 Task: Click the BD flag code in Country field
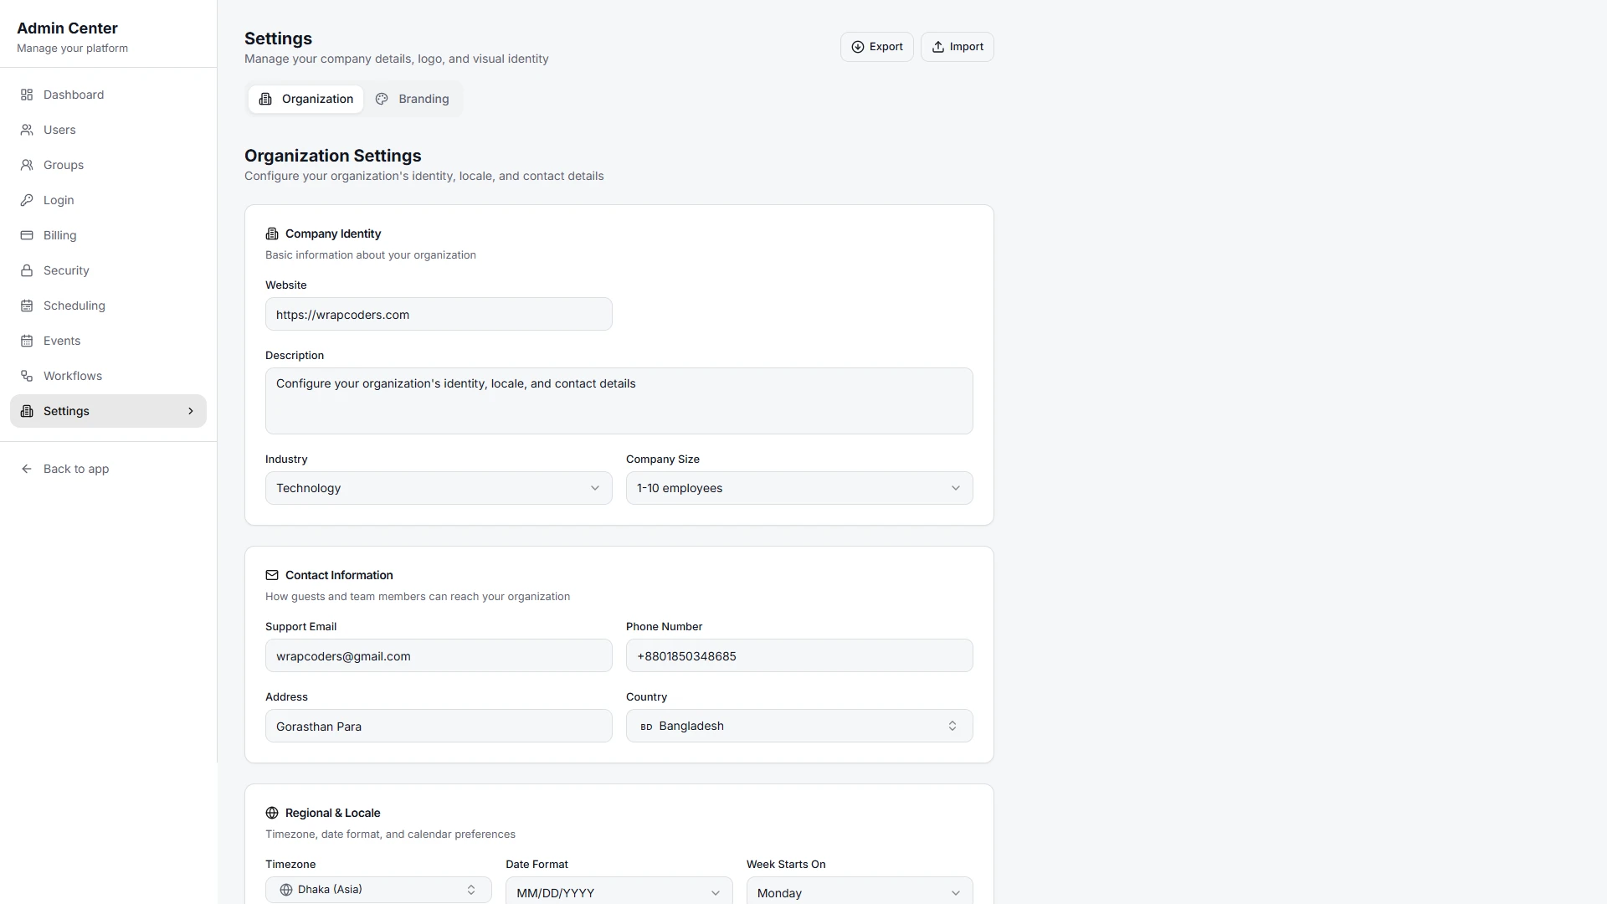pyautogui.click(x=646, y=727)
